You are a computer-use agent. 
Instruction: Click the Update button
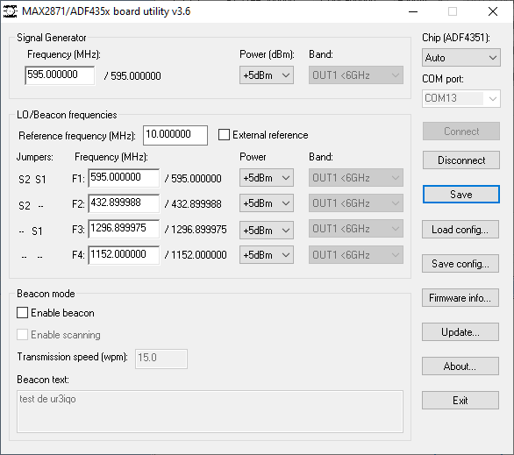[460, 332]
